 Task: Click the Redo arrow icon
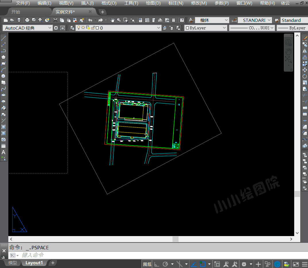[x=100, y=20]
